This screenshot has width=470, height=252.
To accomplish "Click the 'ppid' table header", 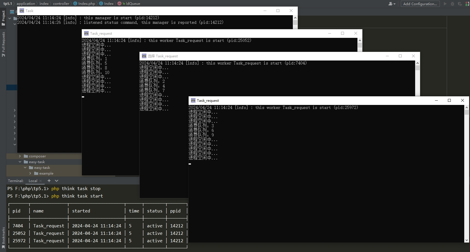I will 175,211.
